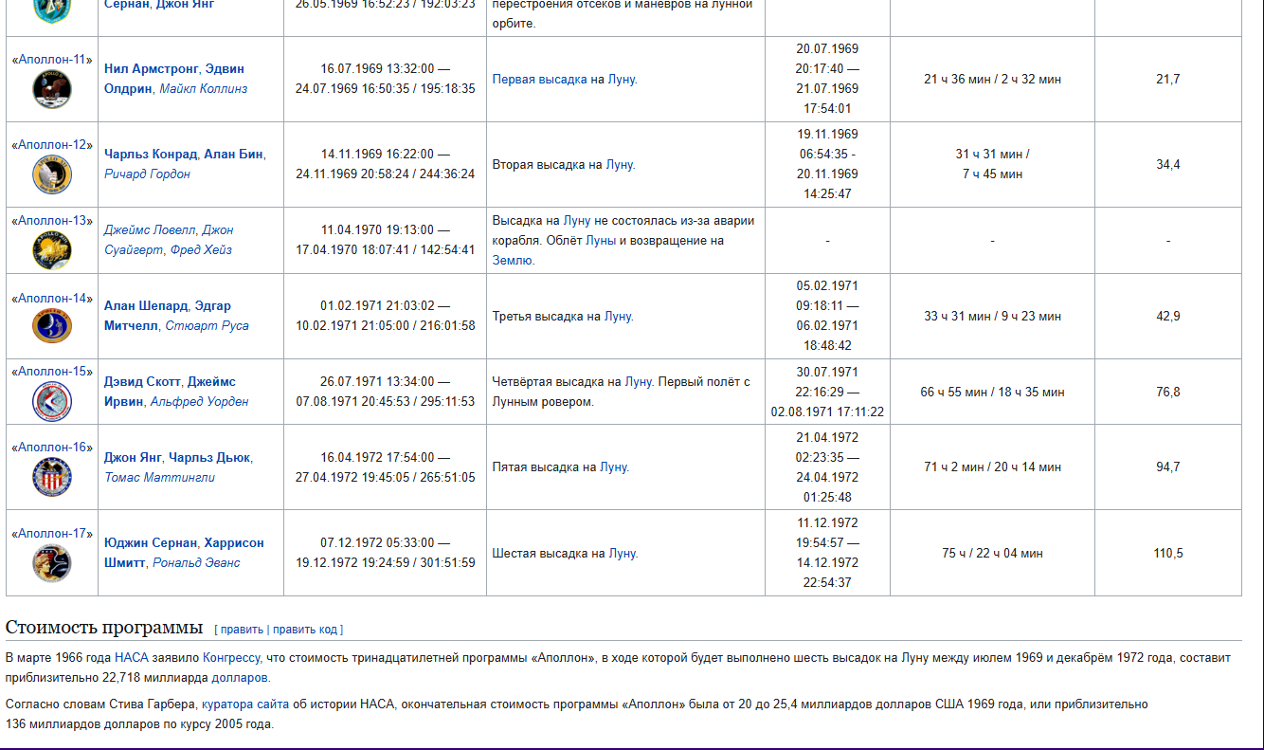Select the value «110,5» in Apollo-17 row
Screen dimensions: 1264x750
[1168, 554]
